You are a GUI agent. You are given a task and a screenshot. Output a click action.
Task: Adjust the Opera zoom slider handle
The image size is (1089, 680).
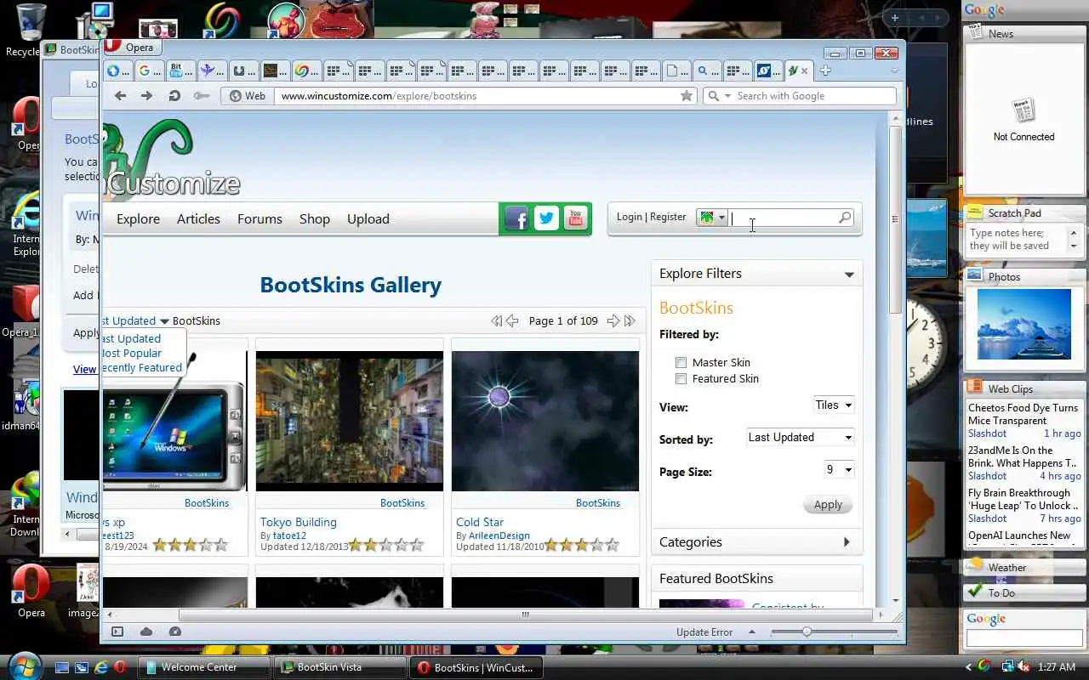(x=807, y=632)
